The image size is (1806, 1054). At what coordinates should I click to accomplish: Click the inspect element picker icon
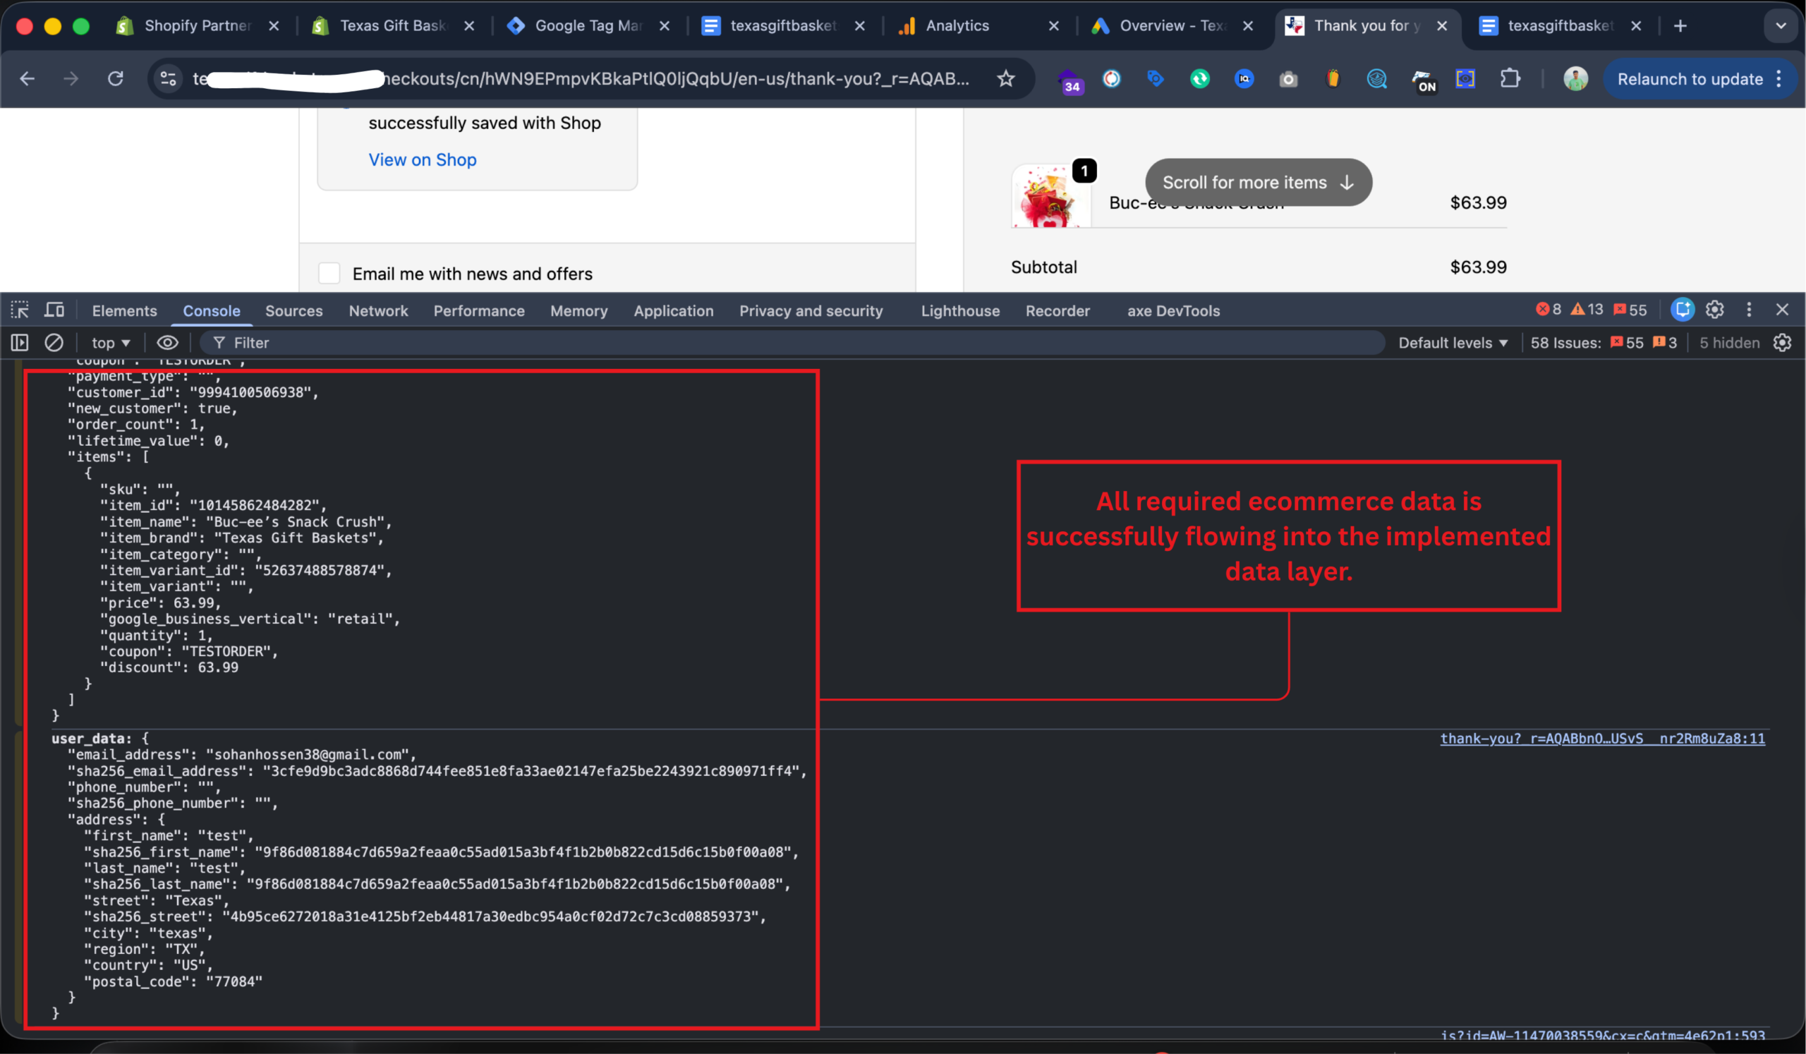pos(19,310)
